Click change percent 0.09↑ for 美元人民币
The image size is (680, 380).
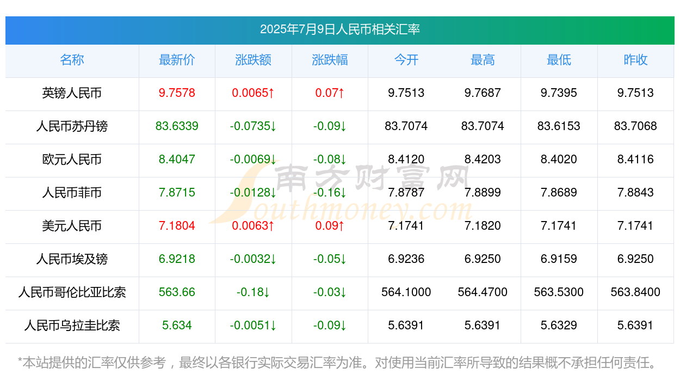[x=330, y=226]
